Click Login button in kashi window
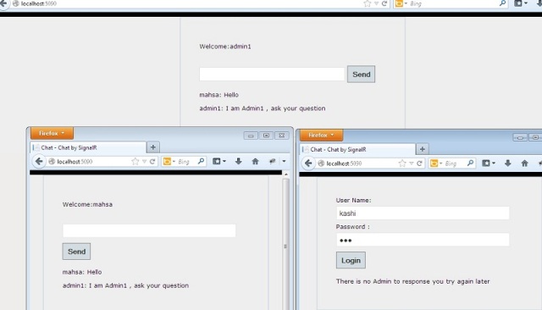The width and height of the screenshot is (542, 310). [351, 260]
